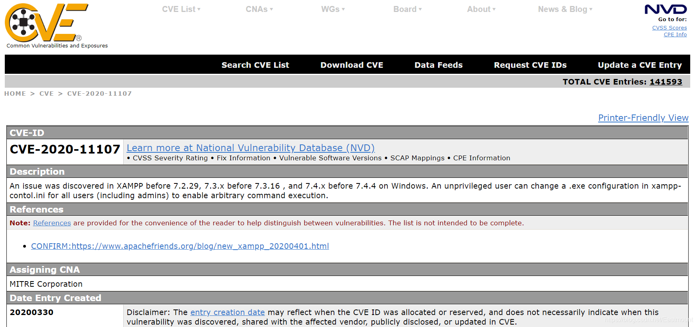Expand the News & Blog dropdown menu
Screen dimensions: 697x327
[565, 9]
